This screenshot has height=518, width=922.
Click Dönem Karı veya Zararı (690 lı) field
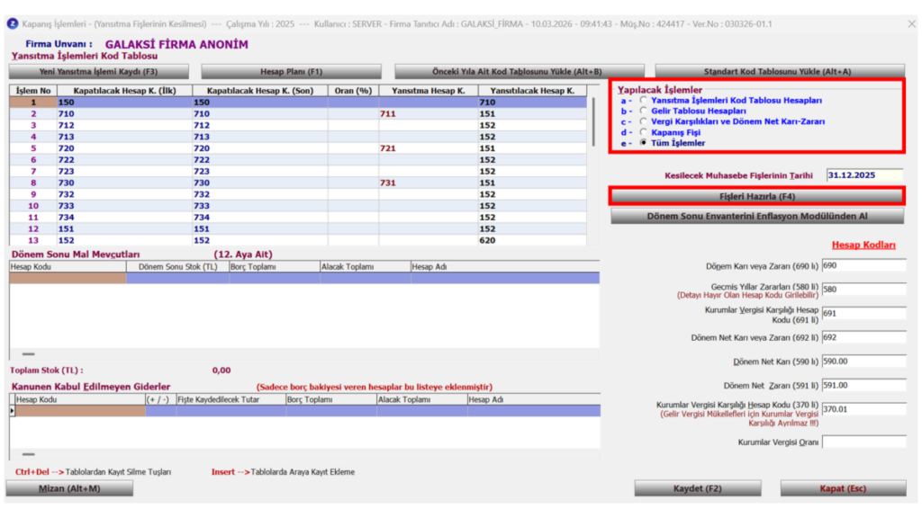pos(863,265)
